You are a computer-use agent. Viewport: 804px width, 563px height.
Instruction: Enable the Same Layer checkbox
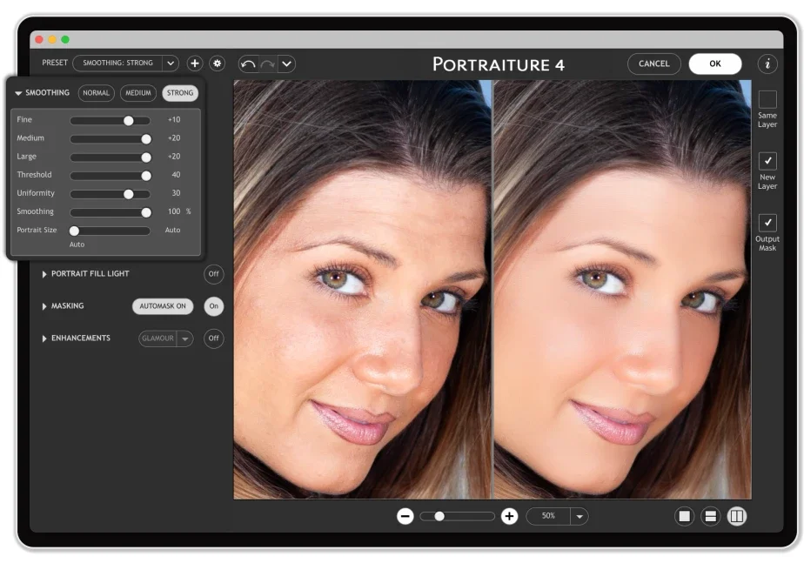point(767,99)
